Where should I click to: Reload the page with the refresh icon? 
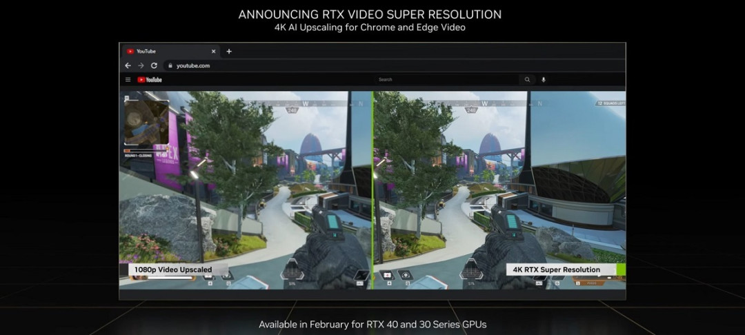click(154, 65)
